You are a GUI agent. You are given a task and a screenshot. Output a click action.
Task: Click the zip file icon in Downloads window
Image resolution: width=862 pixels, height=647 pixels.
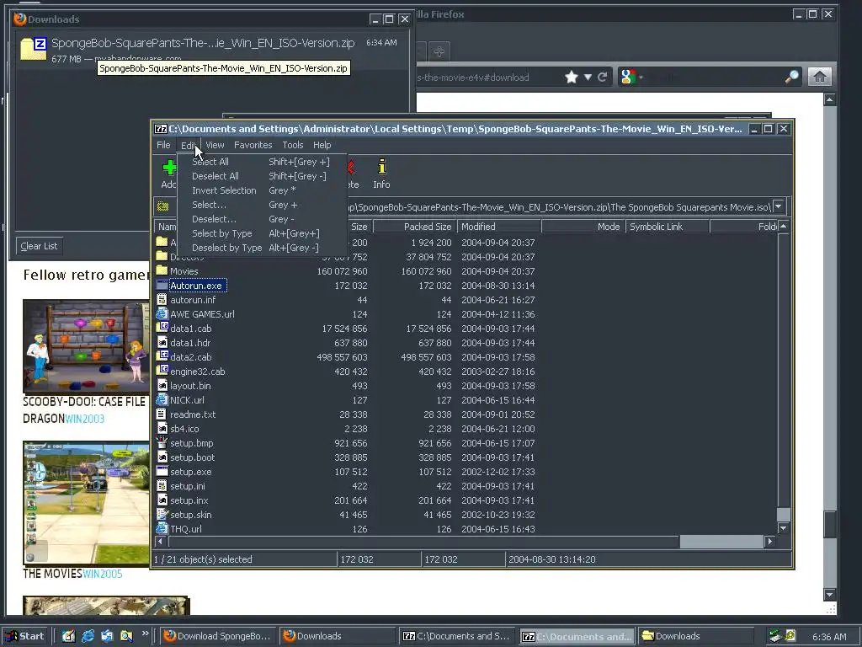point(33,48)
